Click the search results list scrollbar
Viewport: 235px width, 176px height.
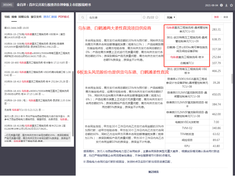pos(73,104)
